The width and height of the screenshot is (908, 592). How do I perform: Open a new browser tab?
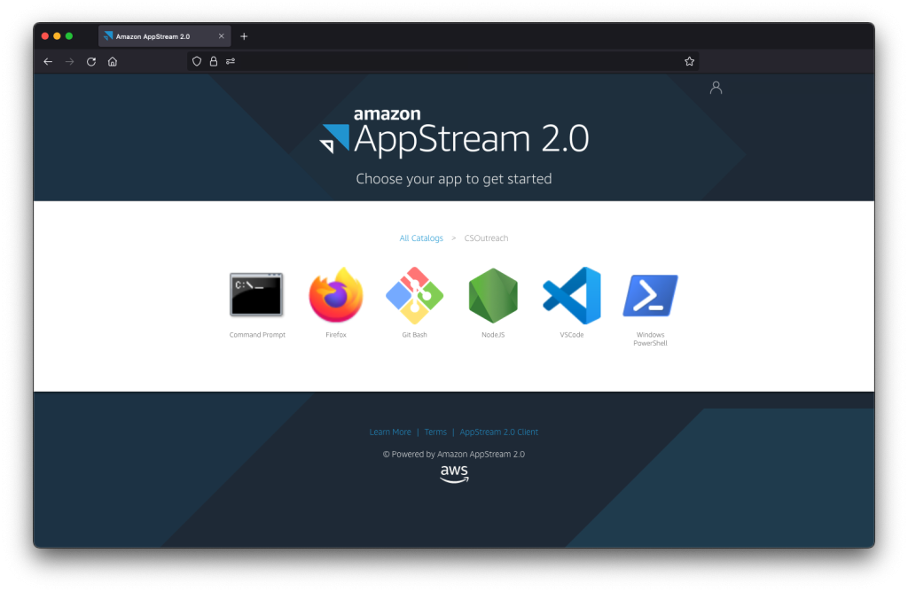point(244,35)
